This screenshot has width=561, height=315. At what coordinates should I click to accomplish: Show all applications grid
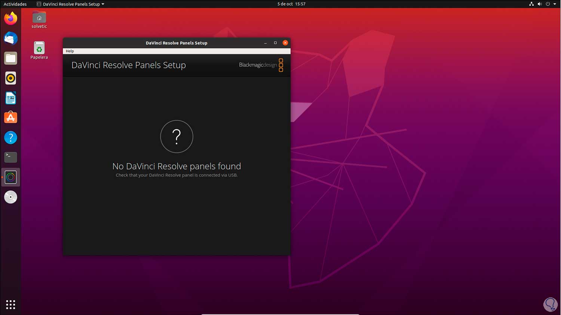[10, 305]
